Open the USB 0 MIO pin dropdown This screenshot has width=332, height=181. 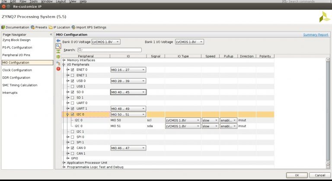tap(128, 81)
